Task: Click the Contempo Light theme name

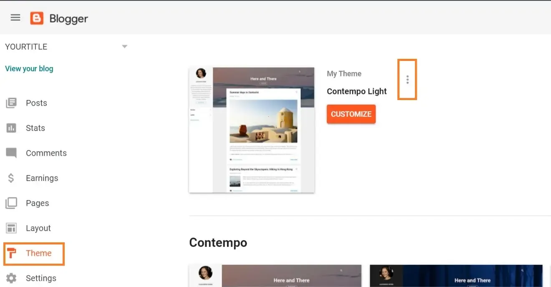Action: (x=357, y=91)
